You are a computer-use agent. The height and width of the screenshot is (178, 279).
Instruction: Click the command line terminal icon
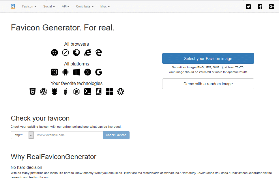(x=87, y=92)
